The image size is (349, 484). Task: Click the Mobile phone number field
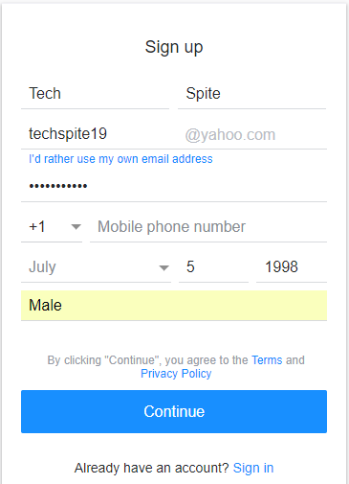[208, 227]
